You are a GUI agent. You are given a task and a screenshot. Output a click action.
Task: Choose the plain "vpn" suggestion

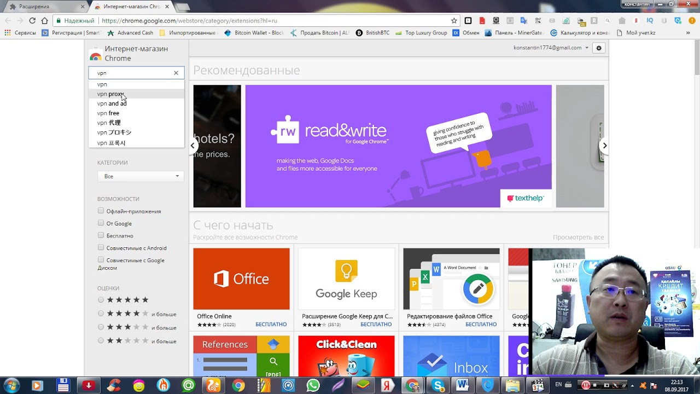(x=137, y=84)
